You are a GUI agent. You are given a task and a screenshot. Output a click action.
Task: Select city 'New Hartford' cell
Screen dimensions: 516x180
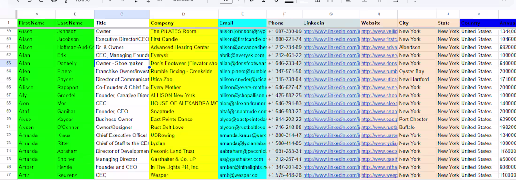(x=417, y=79)
